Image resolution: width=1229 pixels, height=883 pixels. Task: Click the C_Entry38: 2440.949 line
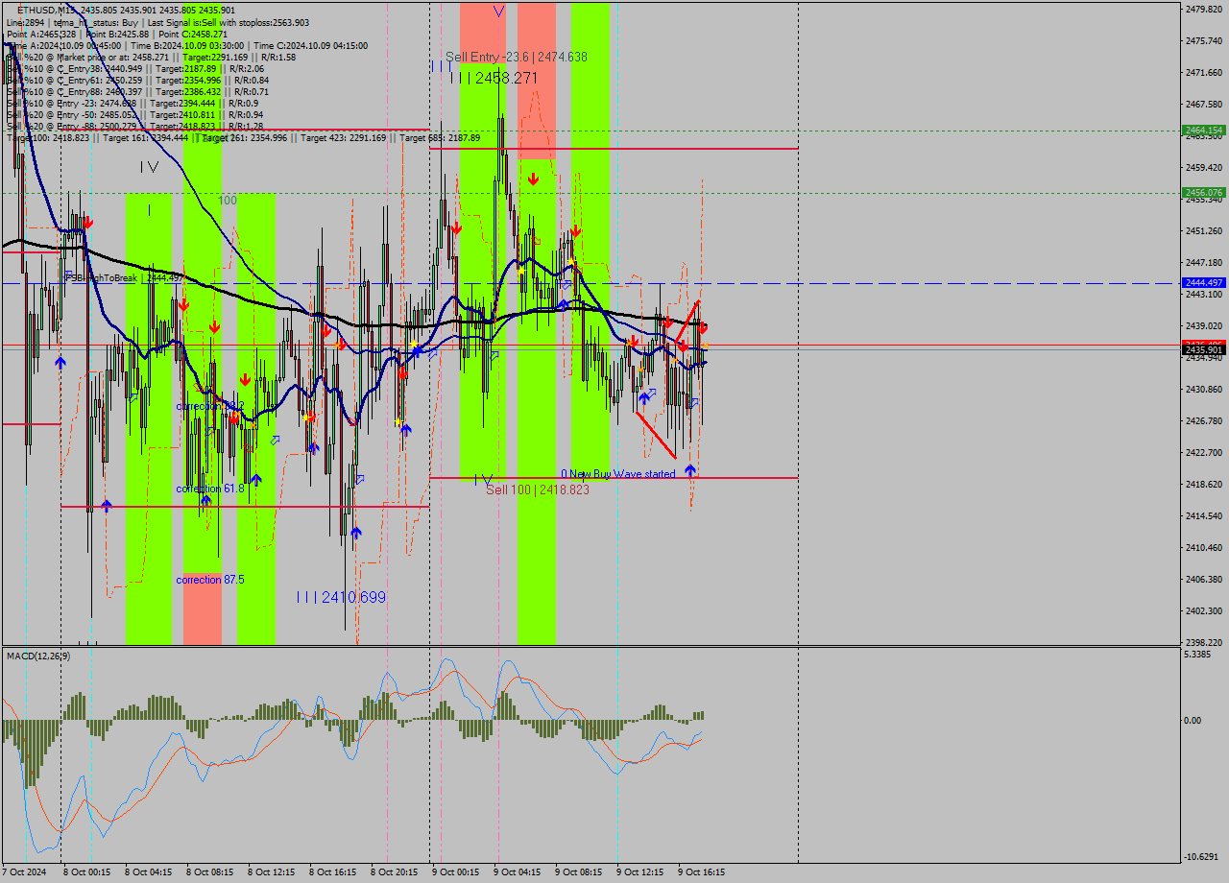[x=134, y=68]
